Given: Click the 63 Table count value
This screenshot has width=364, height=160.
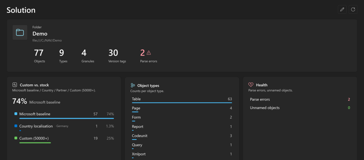Looking at the screenshot, I should pos(230,99).
